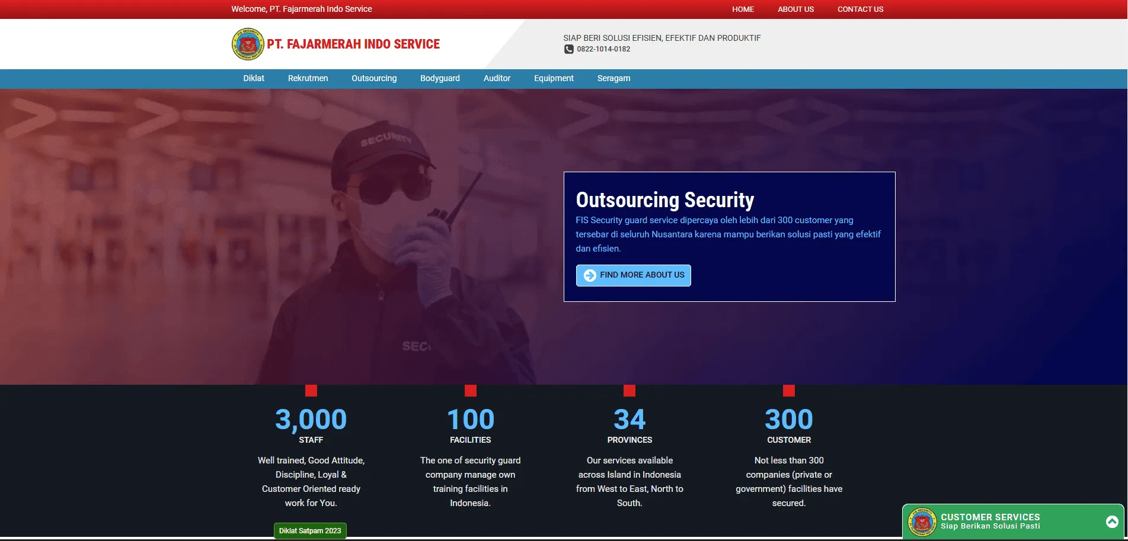
Task: Open the CONTACT US top navigation link
Action: tap(860, 9)
